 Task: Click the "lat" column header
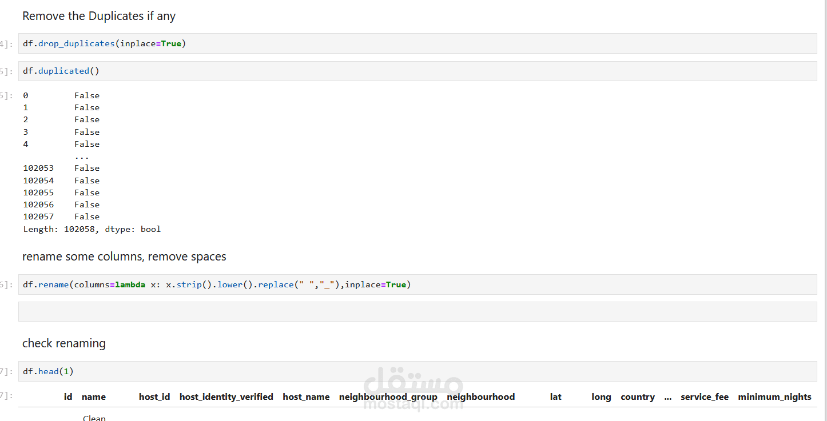(555, 397)
